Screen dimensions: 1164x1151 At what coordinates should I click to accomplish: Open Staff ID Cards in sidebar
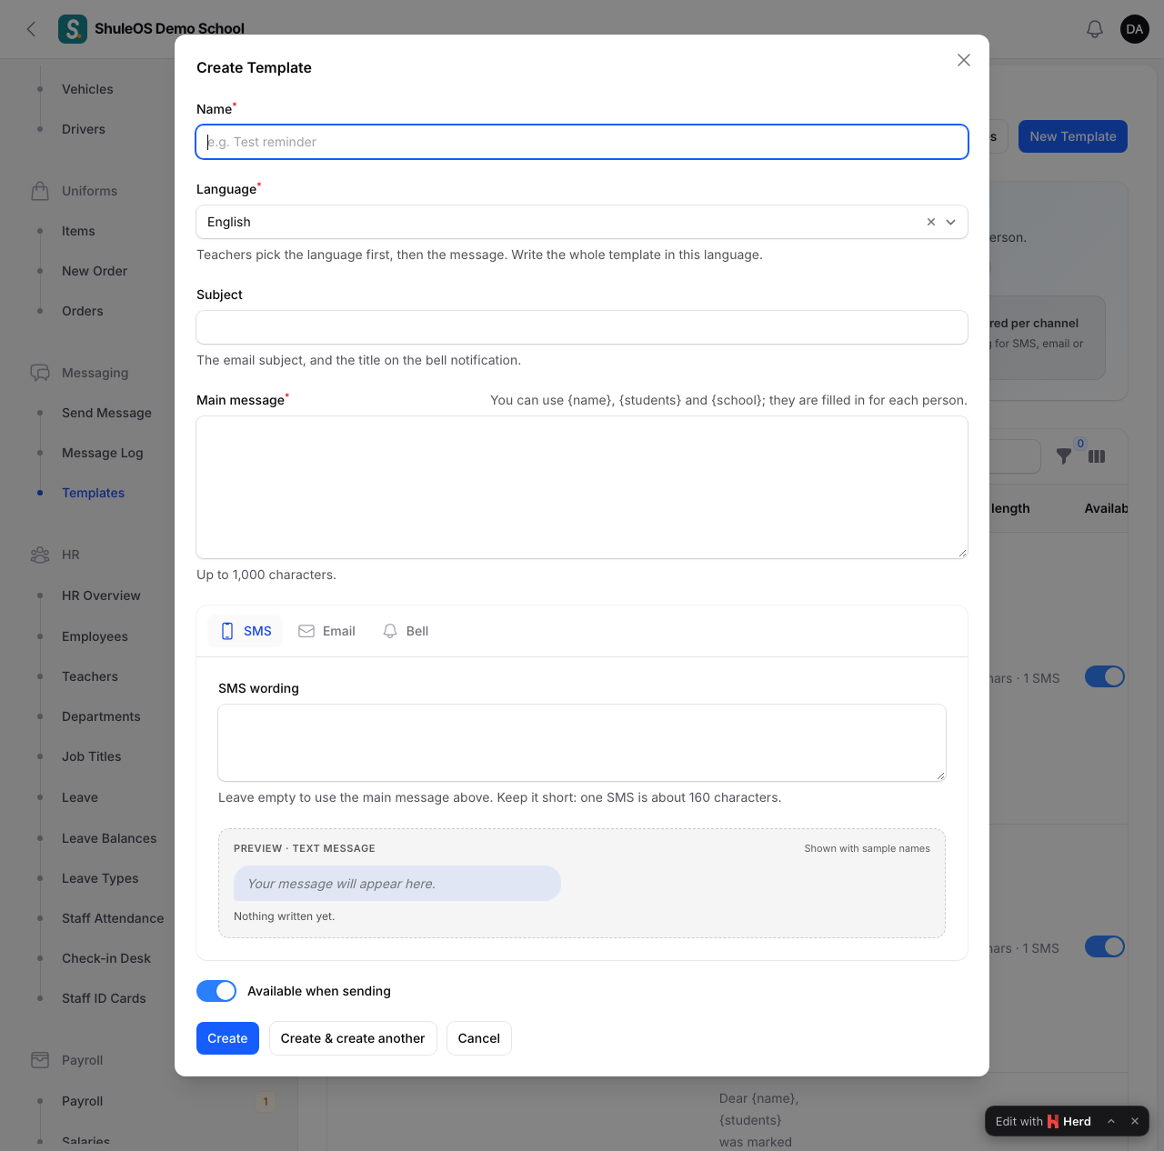pos(104,998)
